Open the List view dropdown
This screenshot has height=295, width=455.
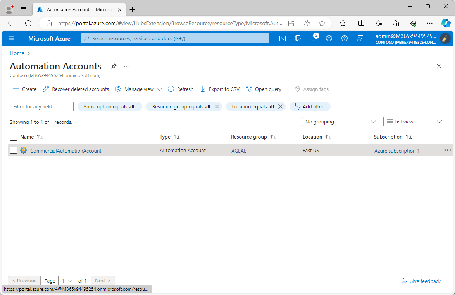click(x=414, y=122)
